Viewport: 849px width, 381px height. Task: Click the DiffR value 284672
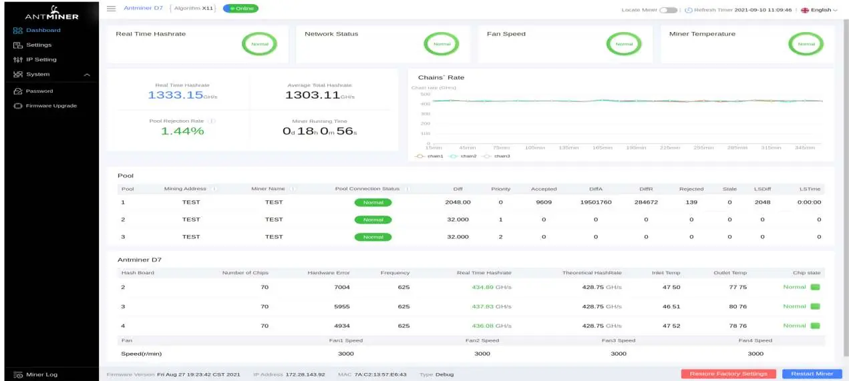pyautogui.click(x=646, y=202)
